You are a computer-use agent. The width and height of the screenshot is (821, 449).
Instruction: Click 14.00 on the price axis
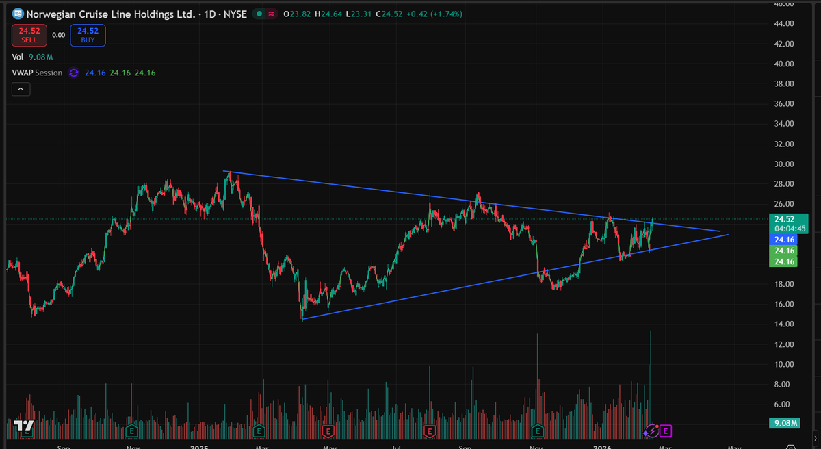(783, 324)
